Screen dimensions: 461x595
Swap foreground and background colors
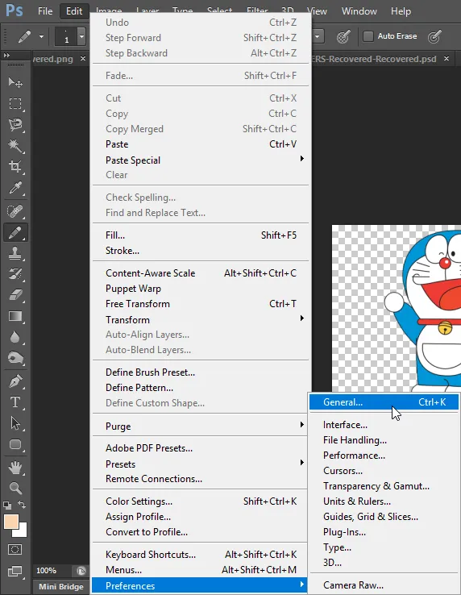[22, 505]
